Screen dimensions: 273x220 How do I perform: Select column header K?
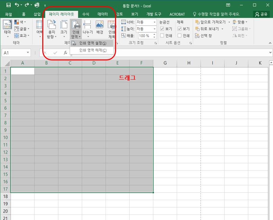click(260, 63)
